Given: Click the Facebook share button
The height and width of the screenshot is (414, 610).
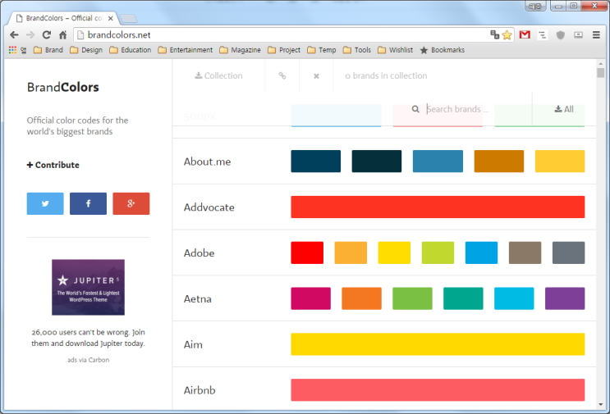Looking at the screenshot, I should pyautogui.click(x=88, y=203).
